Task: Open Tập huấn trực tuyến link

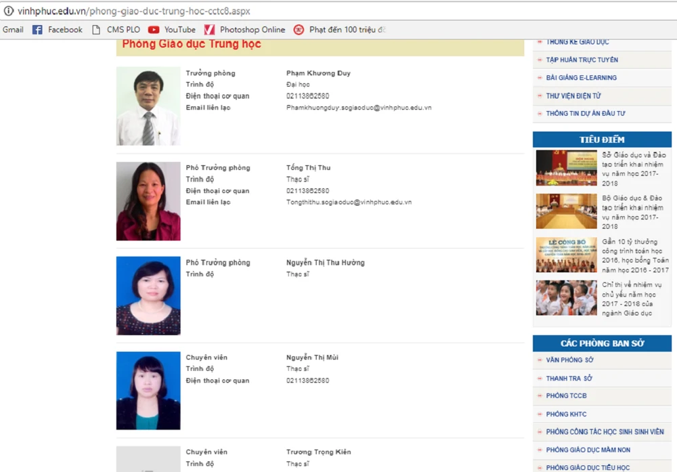Action: 582,60
